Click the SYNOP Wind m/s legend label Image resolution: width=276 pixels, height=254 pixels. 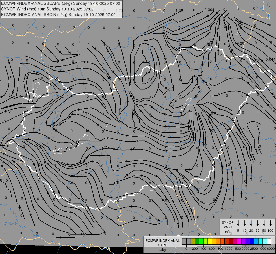228,227
